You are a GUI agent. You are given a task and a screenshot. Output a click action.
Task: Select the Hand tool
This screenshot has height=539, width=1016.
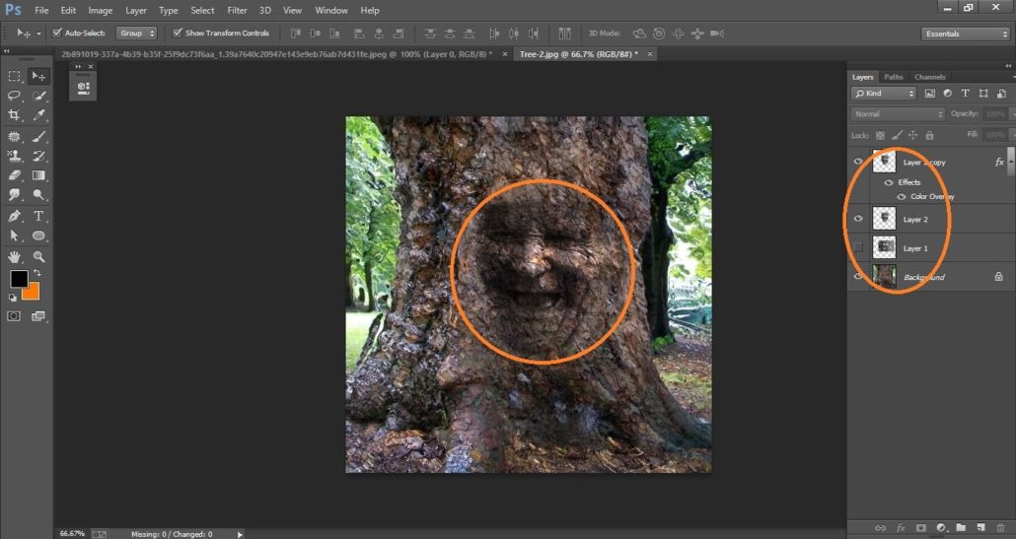pos(14,257)
